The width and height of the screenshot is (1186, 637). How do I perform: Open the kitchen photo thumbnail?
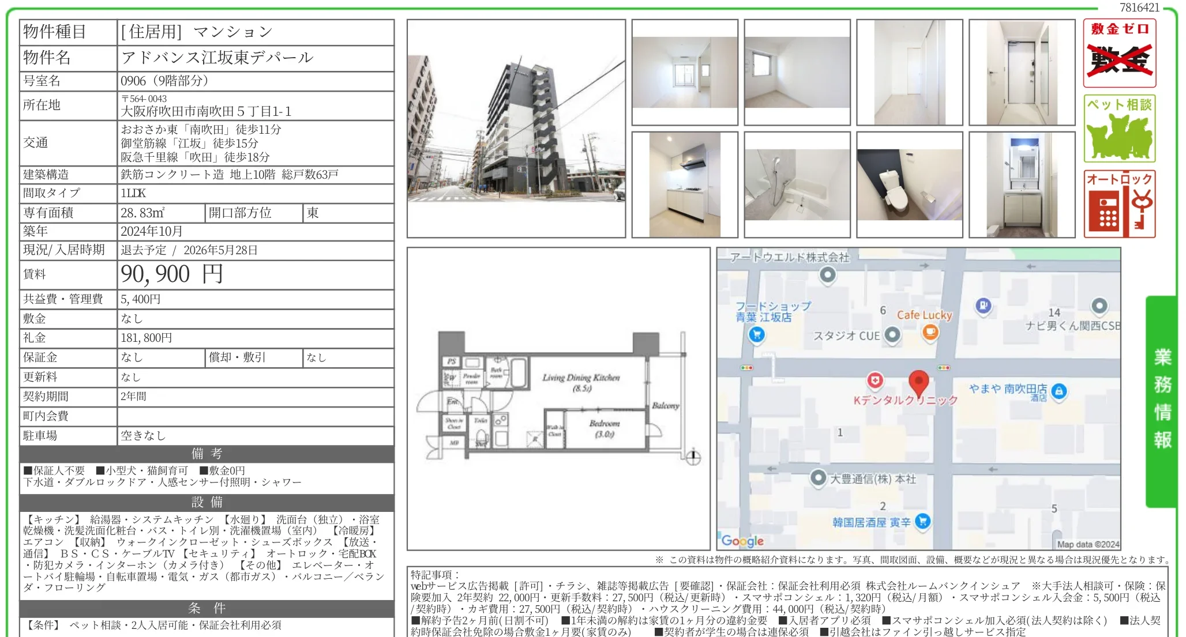click(x=685, y=184)
